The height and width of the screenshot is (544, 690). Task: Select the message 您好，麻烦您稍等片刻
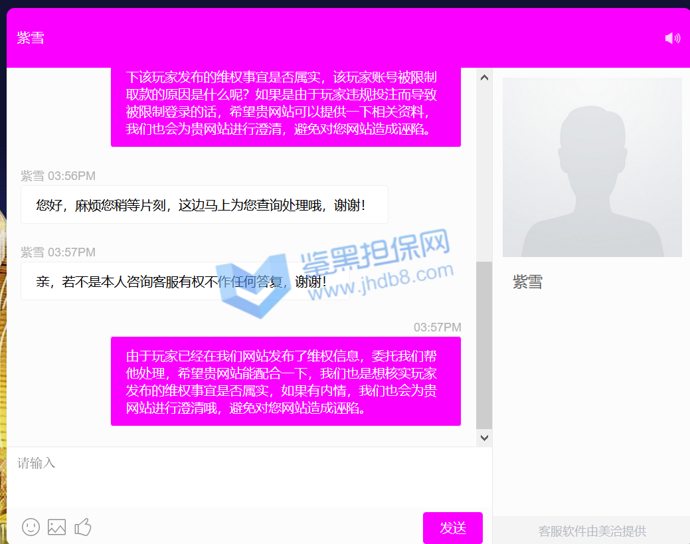pos(201,205)
